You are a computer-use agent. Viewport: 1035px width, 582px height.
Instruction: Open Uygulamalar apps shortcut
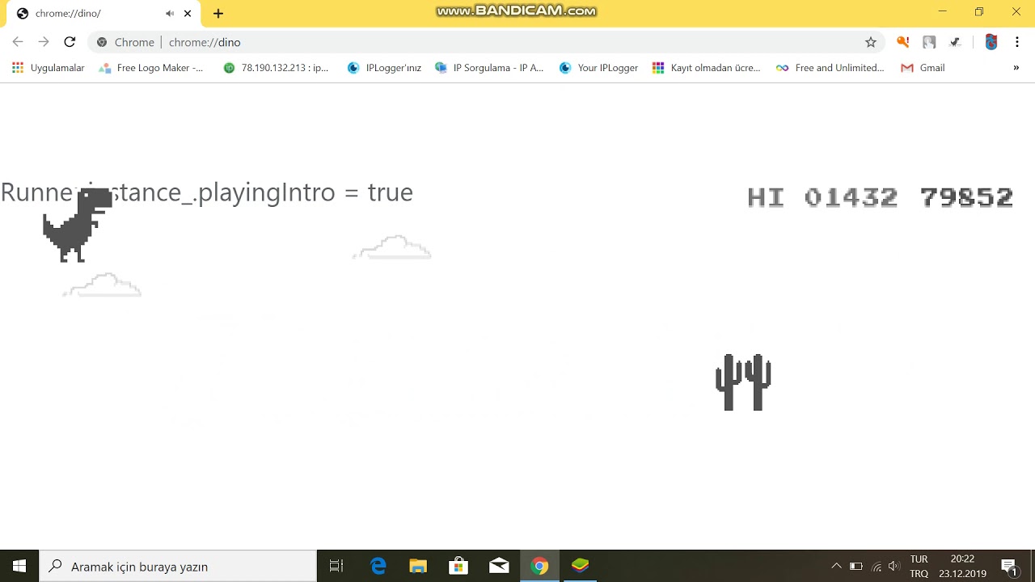pos(49,68)
